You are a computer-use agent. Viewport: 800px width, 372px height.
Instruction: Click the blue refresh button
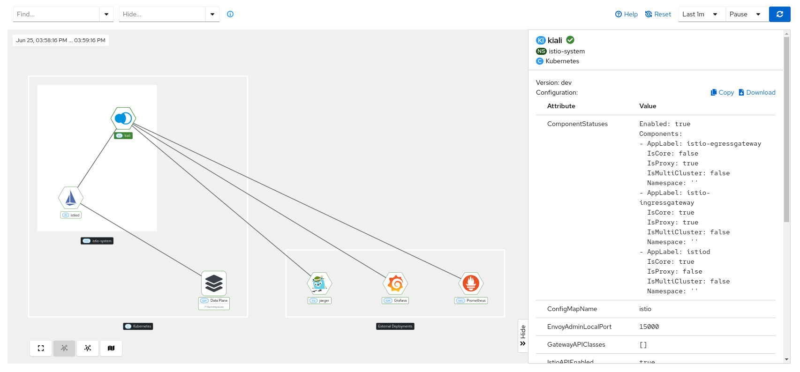[x=779, y=14]
